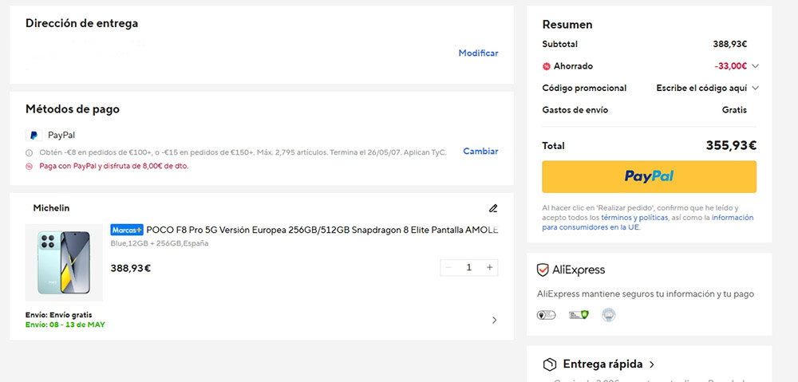Click the saved amount -33,00€
The image size is (798, 382).
click(730, 66)
